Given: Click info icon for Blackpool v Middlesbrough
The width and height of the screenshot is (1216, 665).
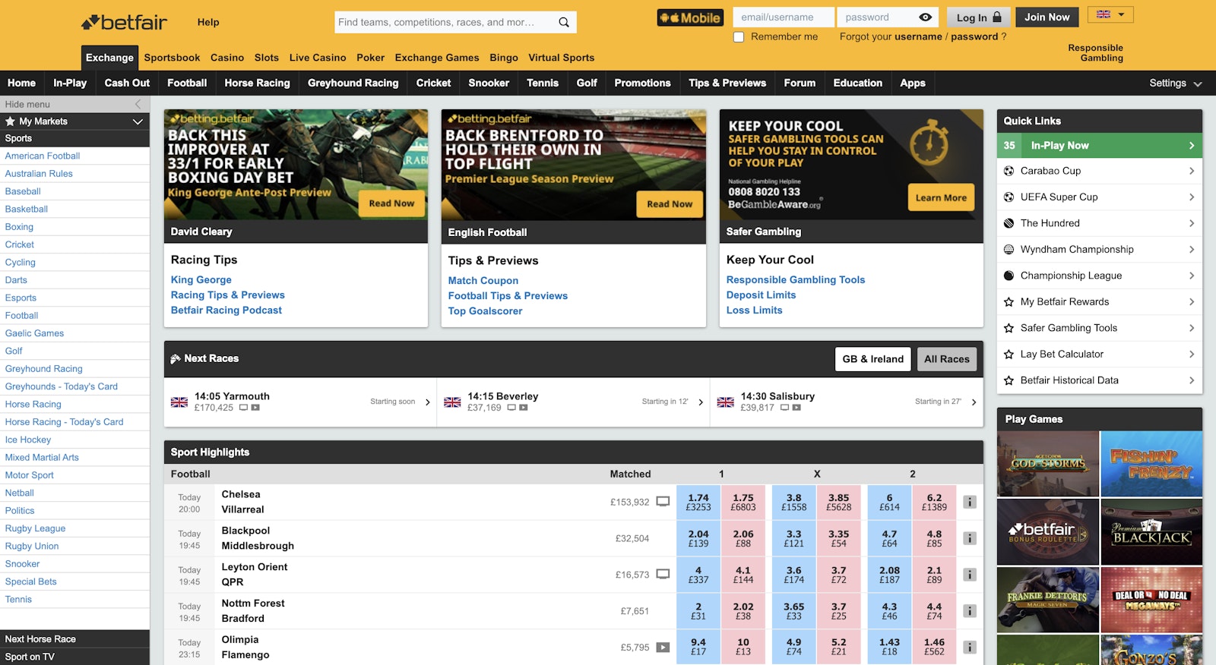Looking at the screenshot, I should point(970,538).
